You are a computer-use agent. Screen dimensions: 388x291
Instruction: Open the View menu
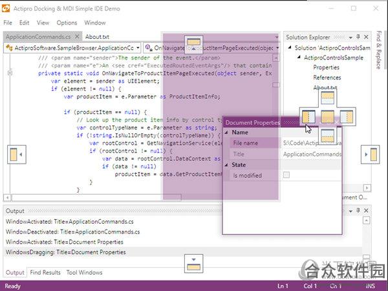pos(43,23)
